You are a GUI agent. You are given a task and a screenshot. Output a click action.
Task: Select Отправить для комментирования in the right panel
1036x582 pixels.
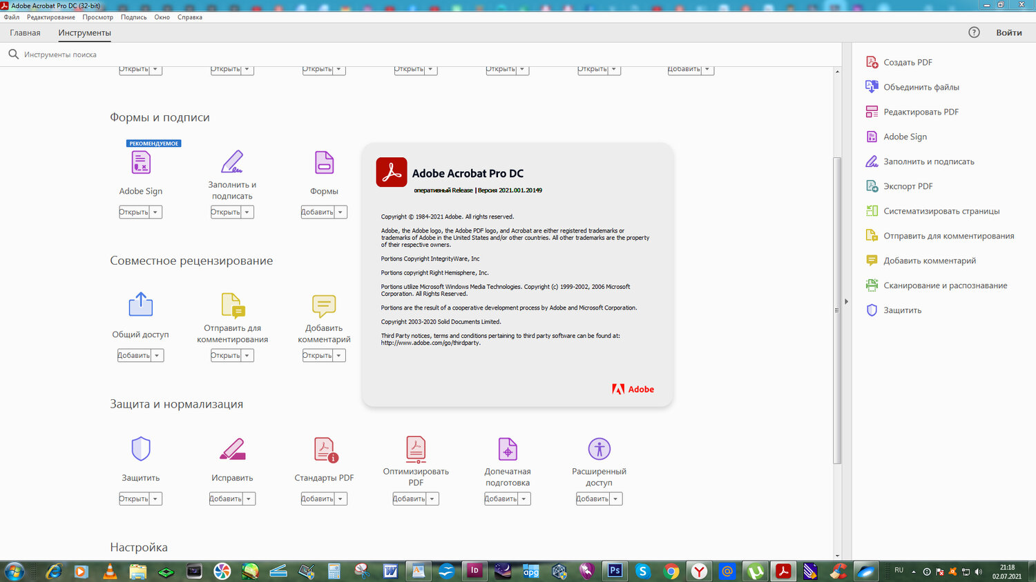pos(940,236)
